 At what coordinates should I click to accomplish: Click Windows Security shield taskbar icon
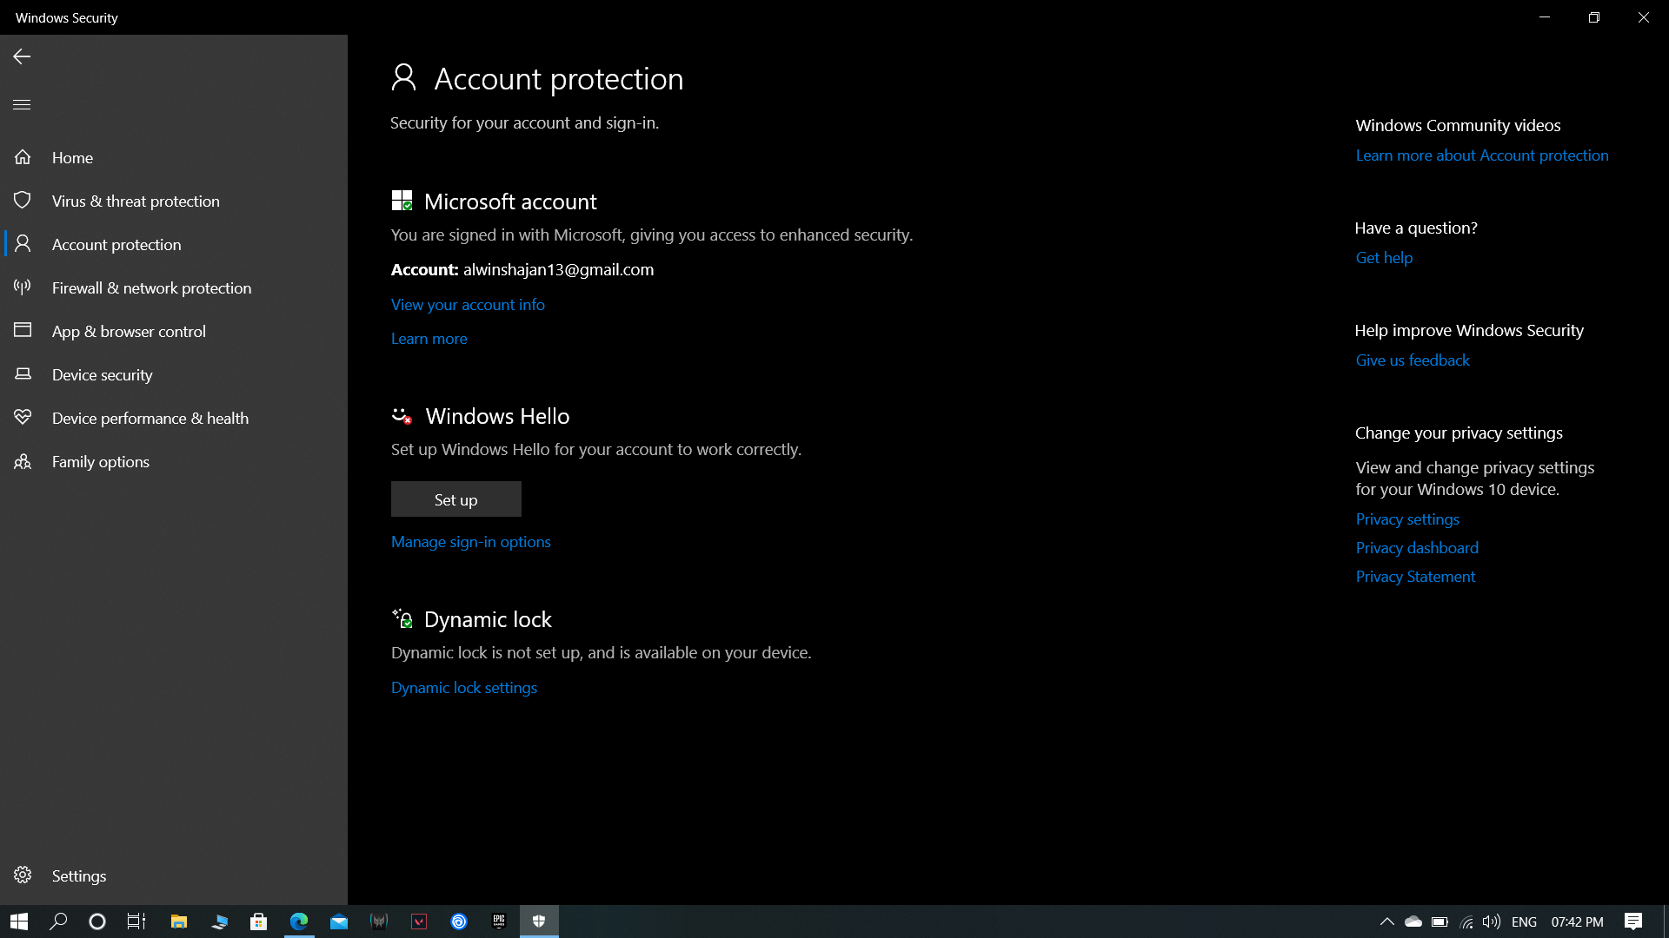(x=539, y=921)
